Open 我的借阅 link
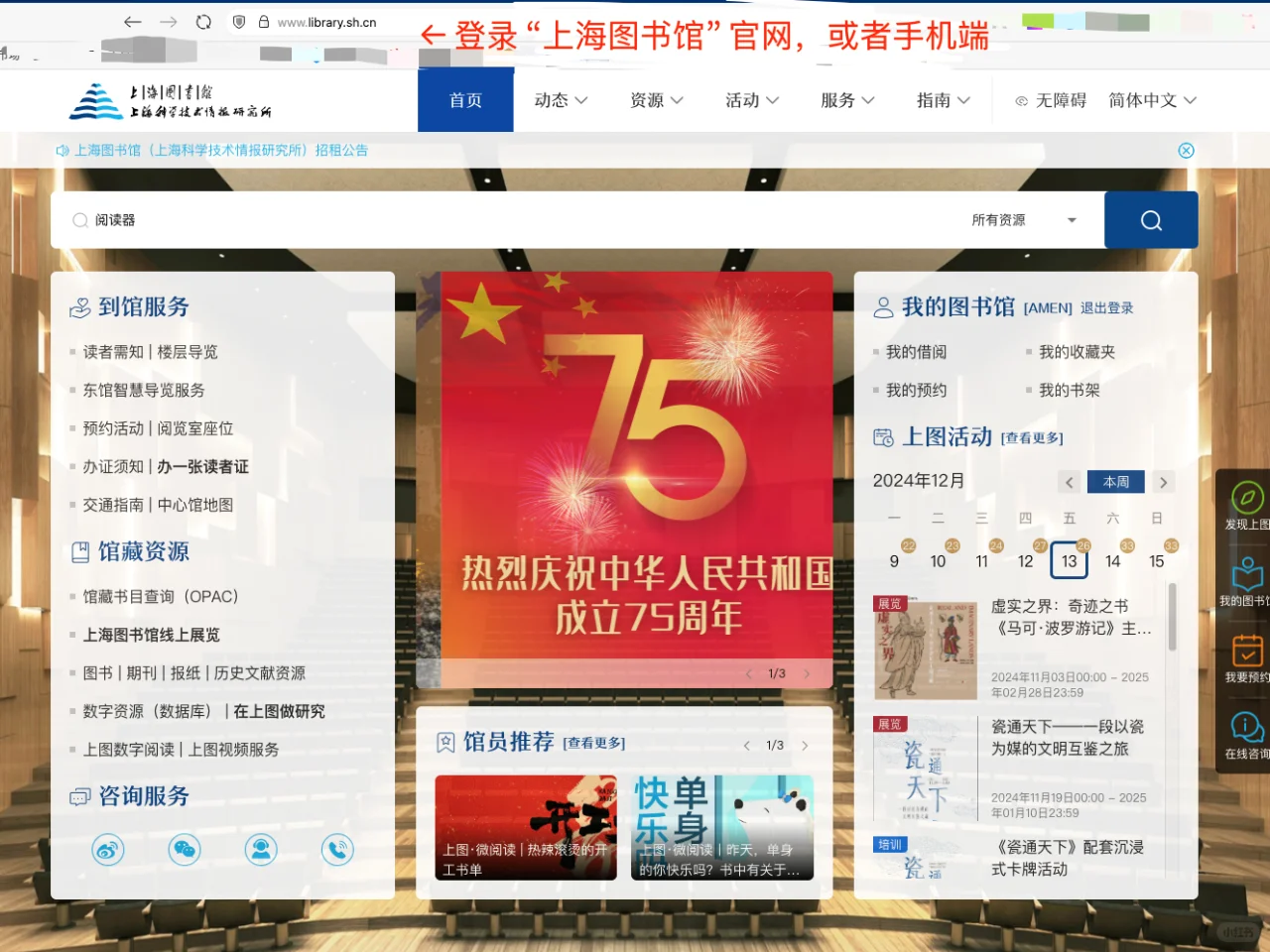This screenshot has height=952, width=1270. point(916,352)
